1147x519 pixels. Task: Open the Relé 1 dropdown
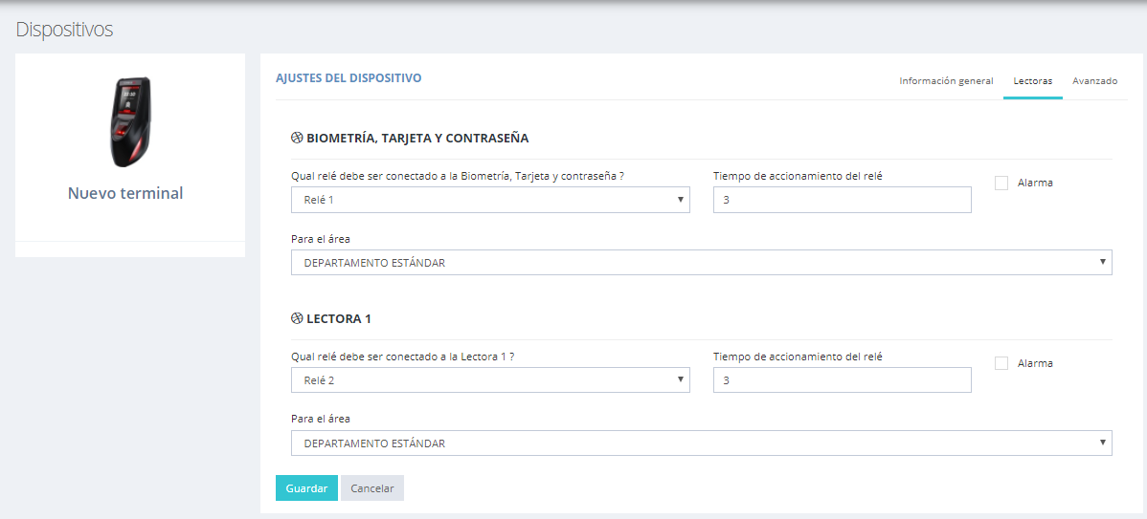pyautogui.click(x=490, y=200)
